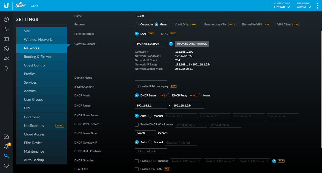
Task: Open the Map icon in sidebar
Action: (6, 39)
